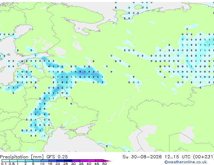Click the 0.5–1 mm legend color swatch
Screen dimensions: 214x165
(x=14, y=161)
